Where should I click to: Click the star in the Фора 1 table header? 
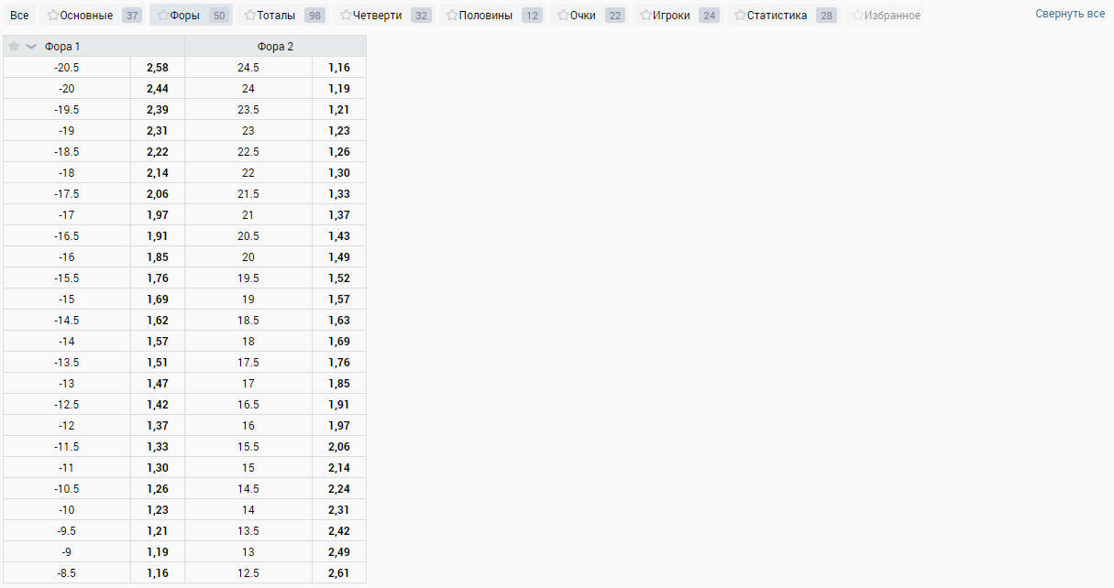point(14,46)
